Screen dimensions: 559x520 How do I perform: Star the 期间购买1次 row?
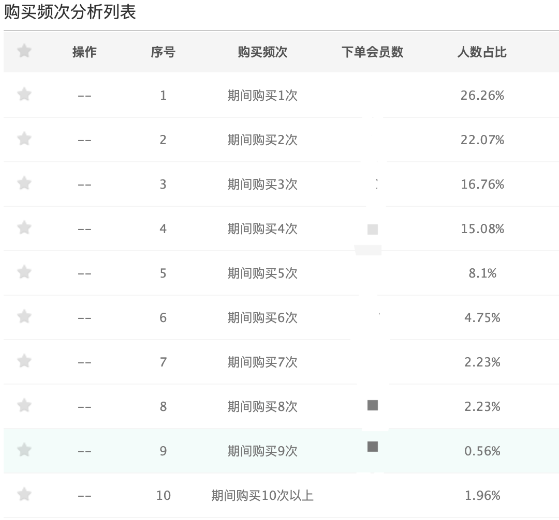[24, 95]
